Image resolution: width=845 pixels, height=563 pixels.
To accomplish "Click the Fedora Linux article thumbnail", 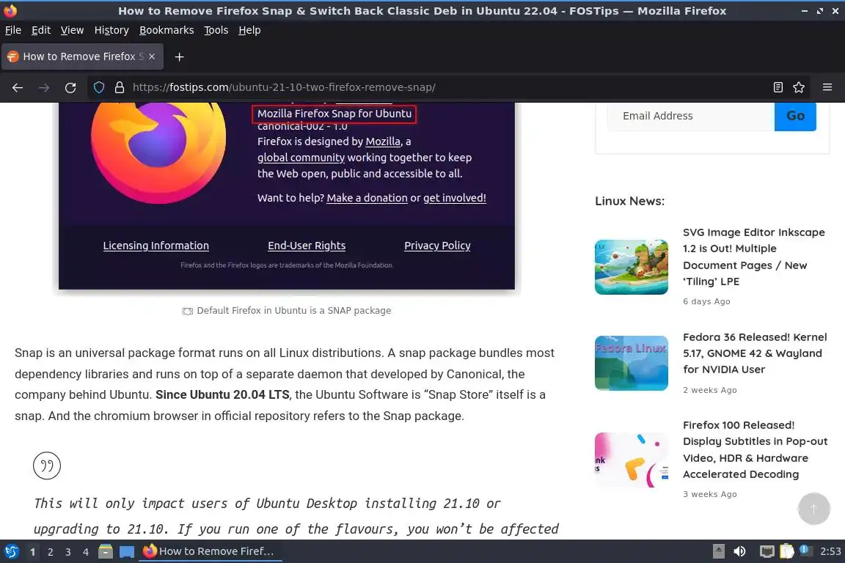I will point(631,363).
